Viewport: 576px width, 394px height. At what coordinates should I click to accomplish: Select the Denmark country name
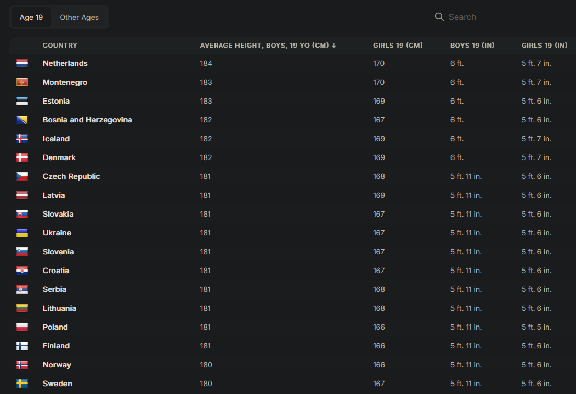[x=59, y=157]
